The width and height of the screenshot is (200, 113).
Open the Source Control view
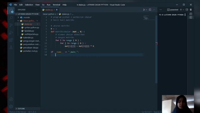(11, 25)
